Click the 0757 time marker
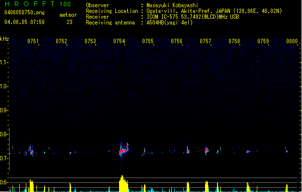Viewport: 302px width, 192px height. click(x=205, y=41)
